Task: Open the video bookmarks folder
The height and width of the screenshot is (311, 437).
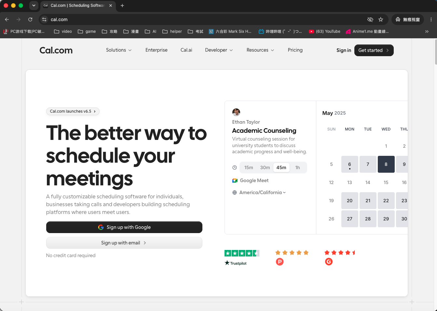Action: 63,31
